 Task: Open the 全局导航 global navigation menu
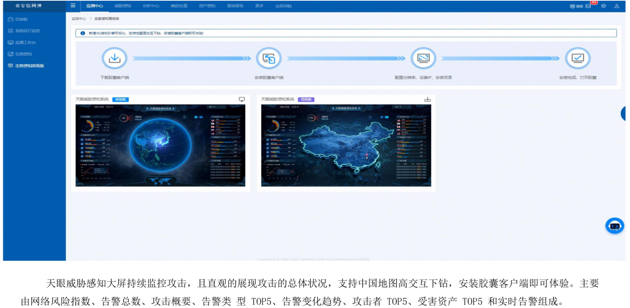(x=284, y=6)
